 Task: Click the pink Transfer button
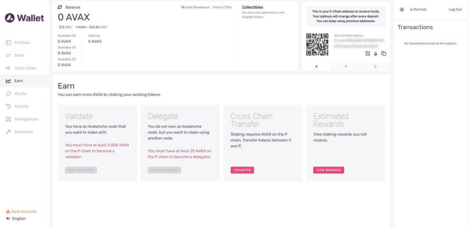point(242,170)
